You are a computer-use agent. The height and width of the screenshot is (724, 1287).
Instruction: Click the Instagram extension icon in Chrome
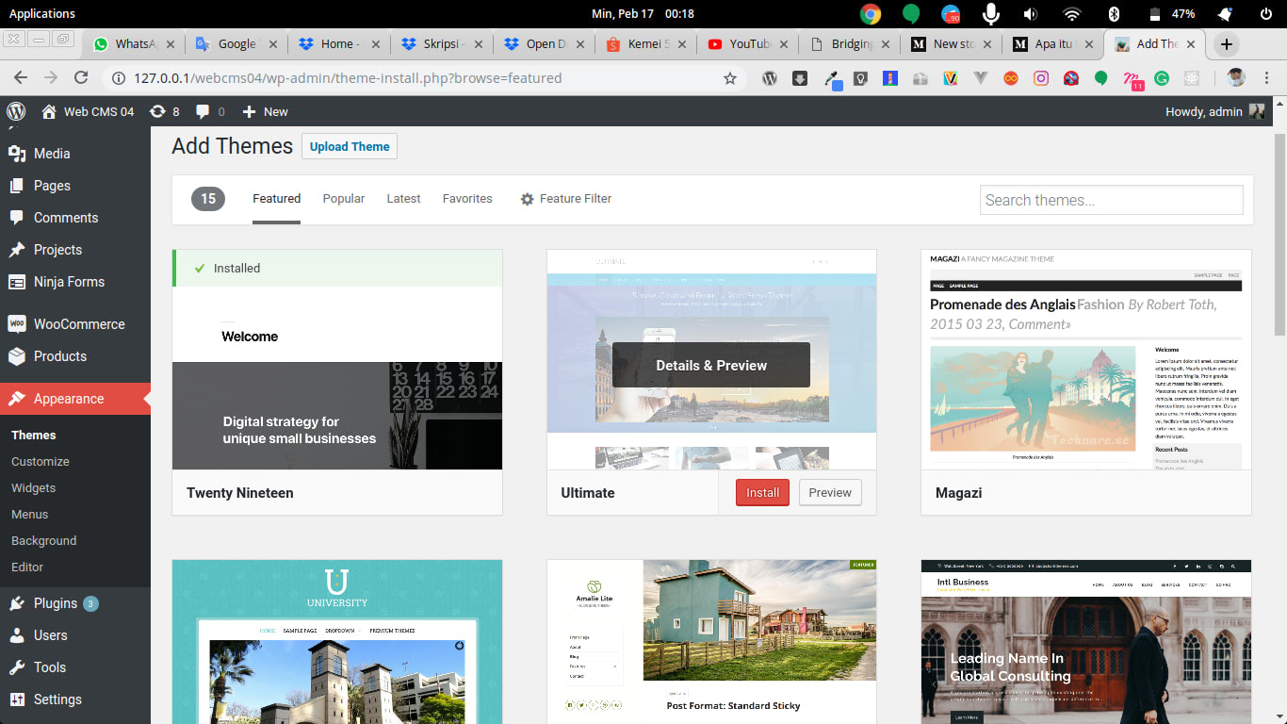pos(1040,77)
